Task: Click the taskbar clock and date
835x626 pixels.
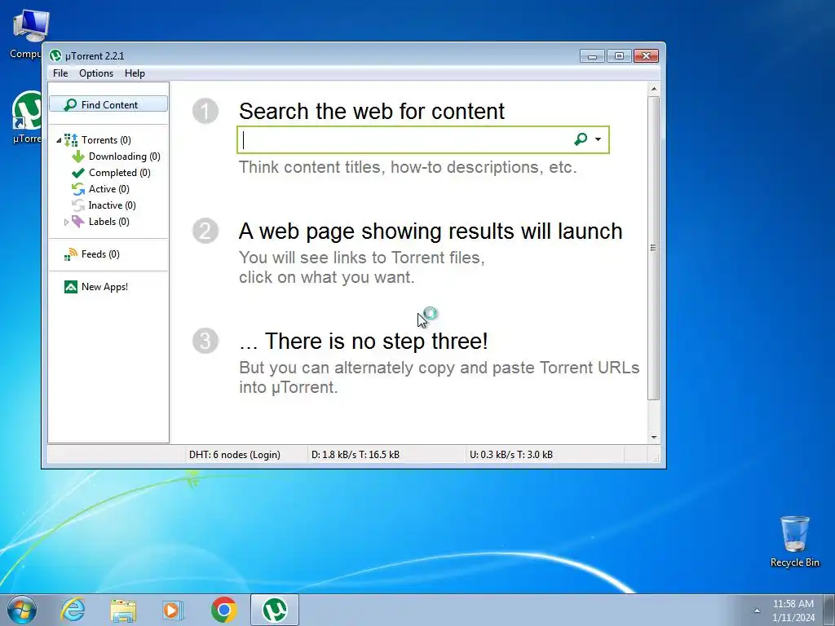Action: 793,611
